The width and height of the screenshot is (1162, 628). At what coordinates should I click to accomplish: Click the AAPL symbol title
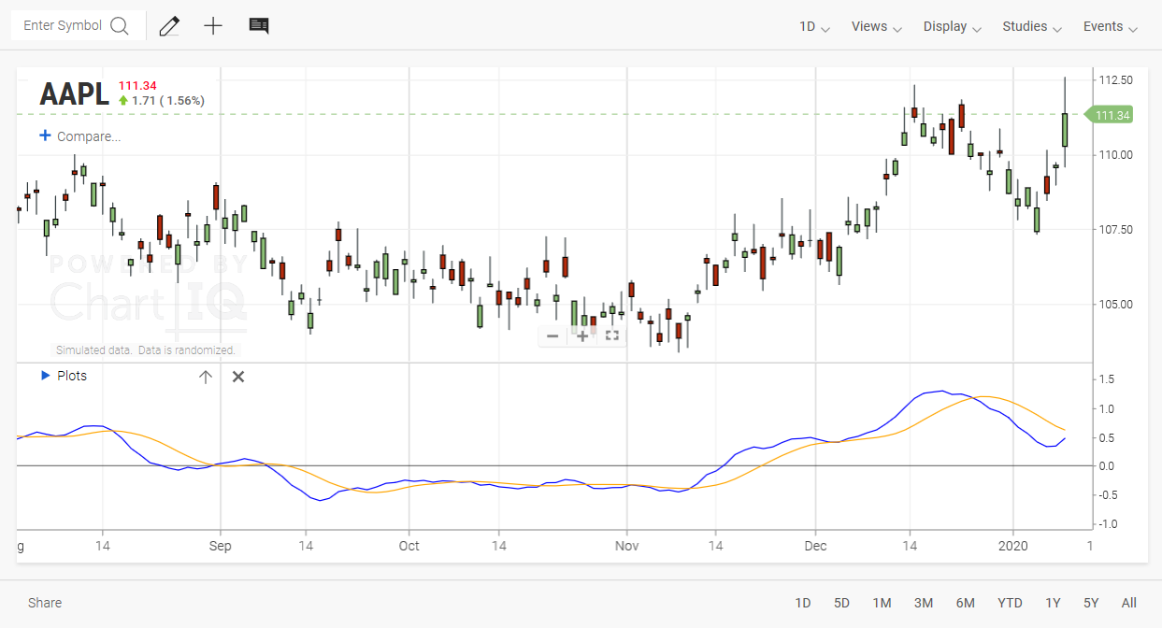pyautogui.click(x=74, y=93)
